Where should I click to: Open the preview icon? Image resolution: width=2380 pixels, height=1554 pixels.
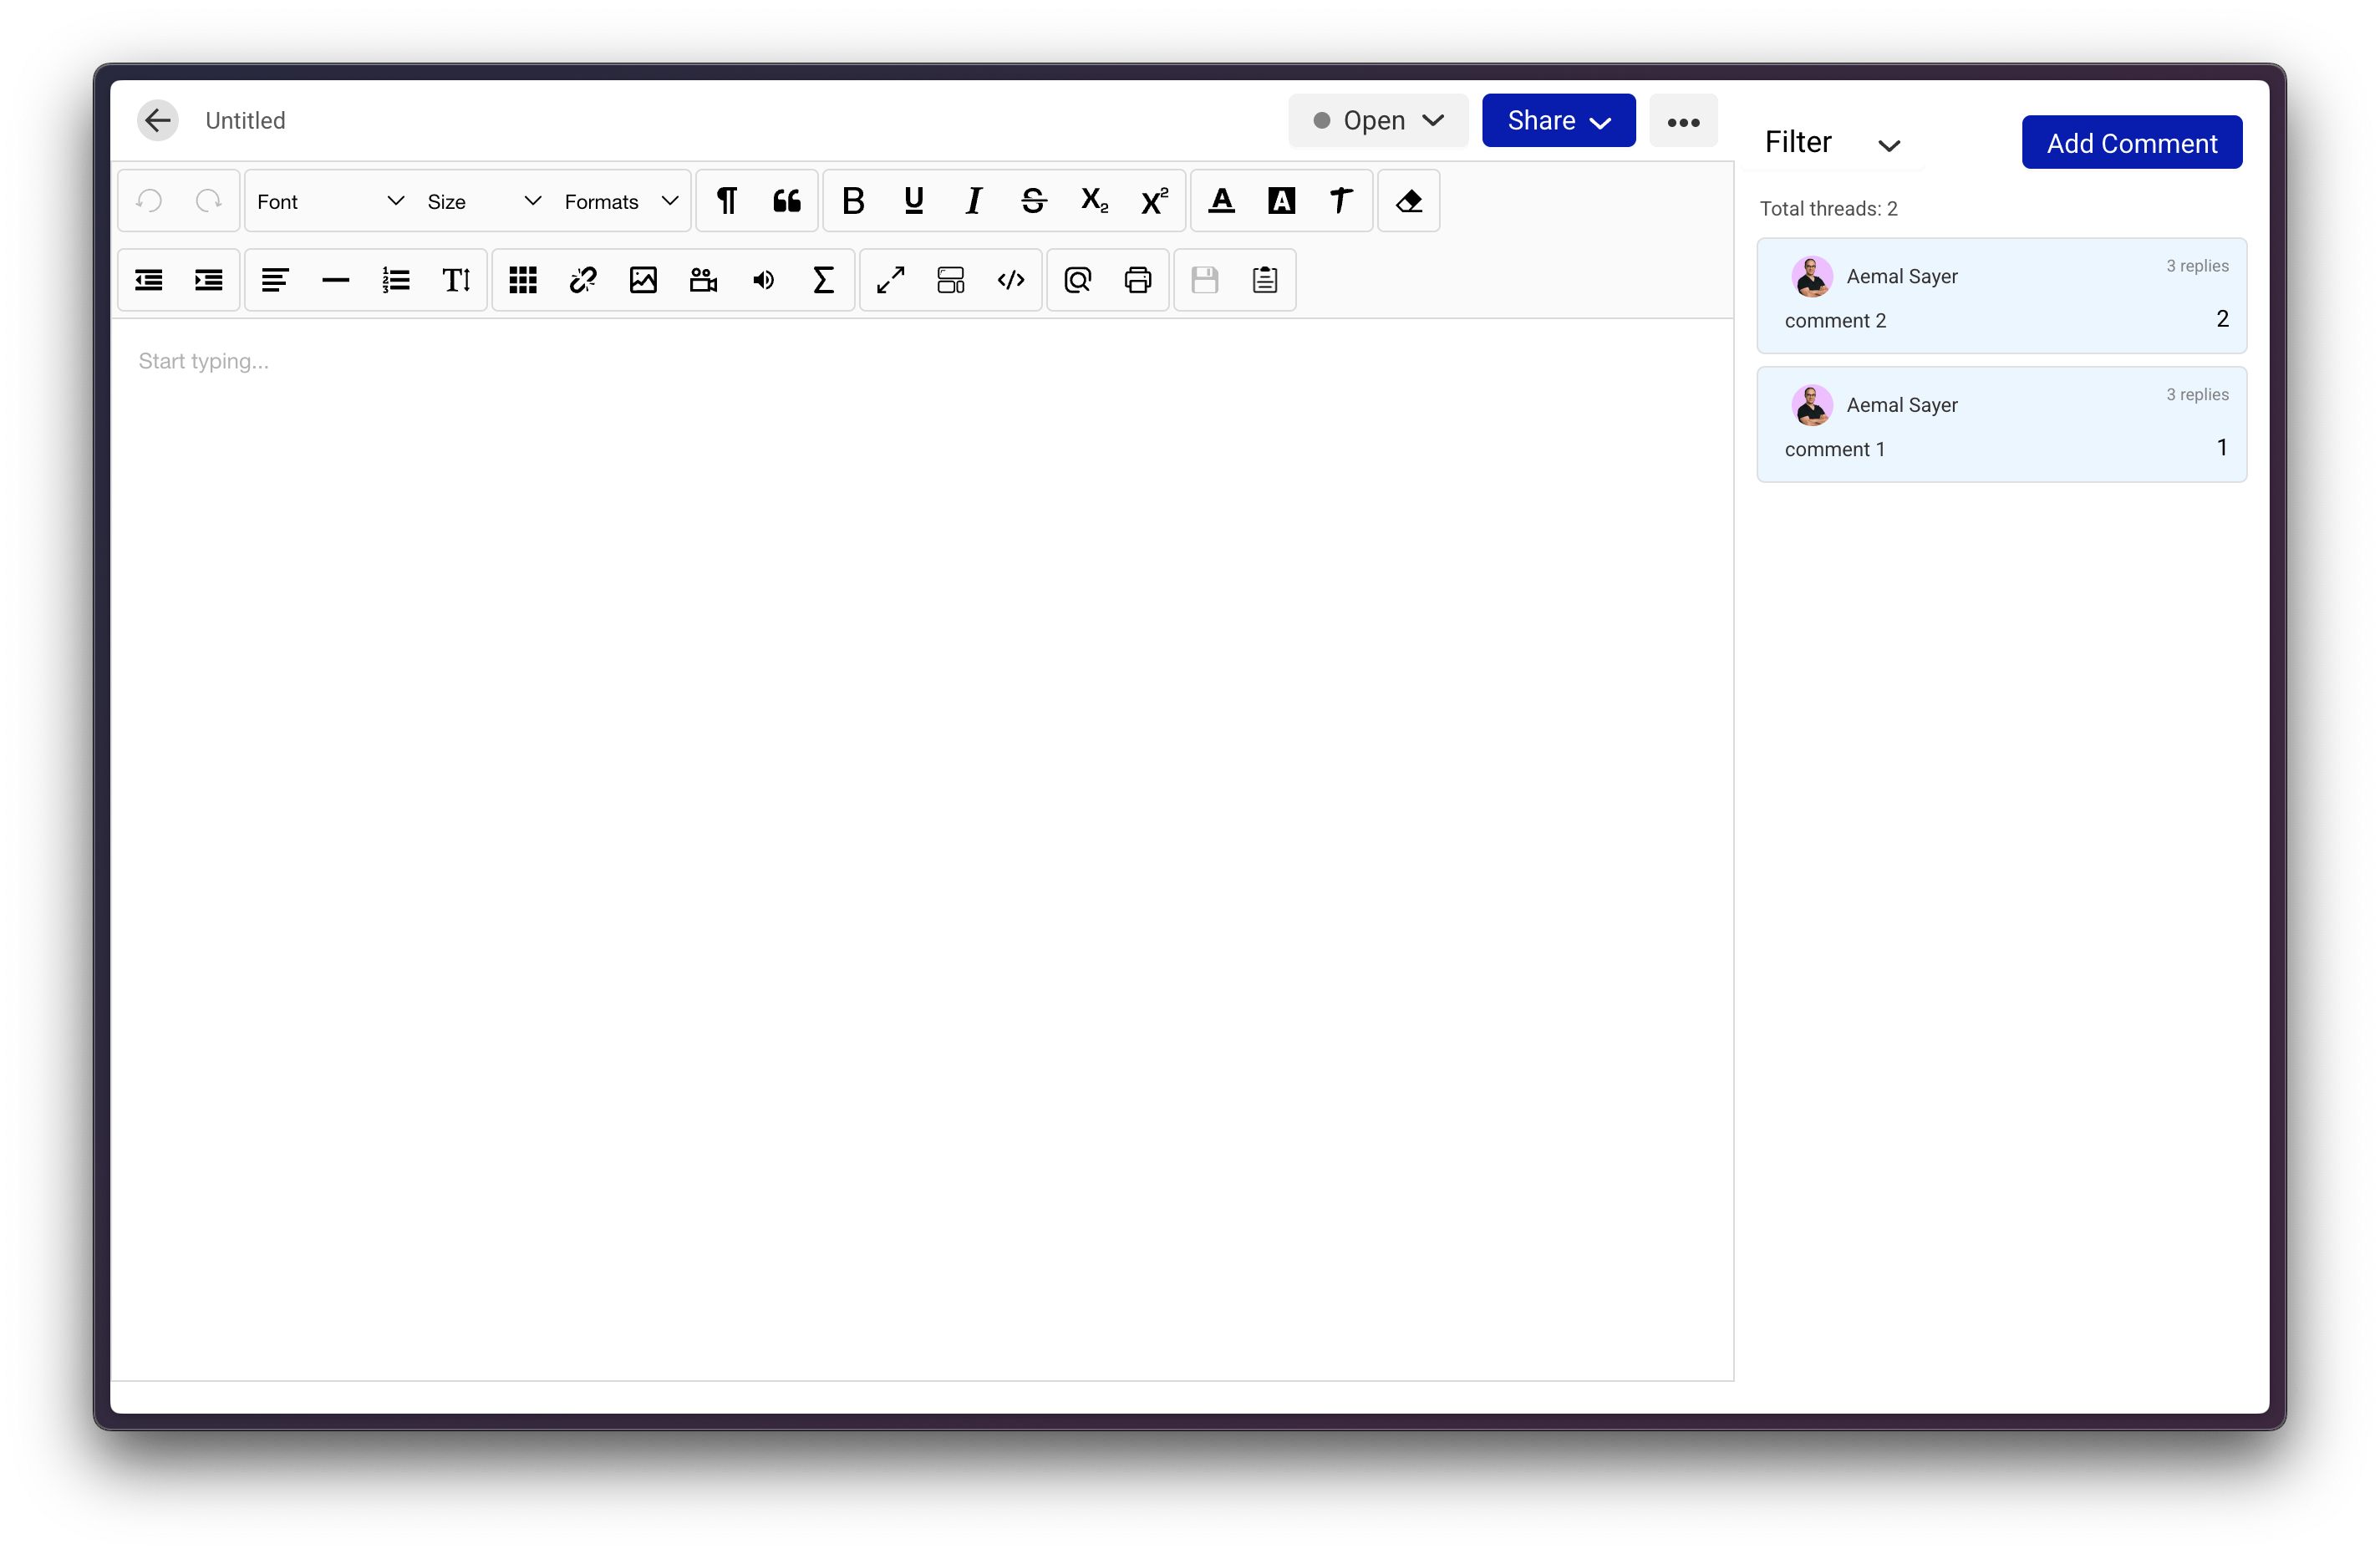click(1078, 280)
